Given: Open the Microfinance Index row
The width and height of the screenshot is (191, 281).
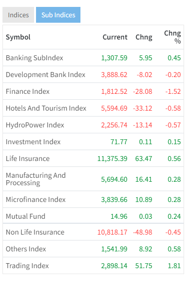Looking at the screenshot, I should [x=93, y=200].
